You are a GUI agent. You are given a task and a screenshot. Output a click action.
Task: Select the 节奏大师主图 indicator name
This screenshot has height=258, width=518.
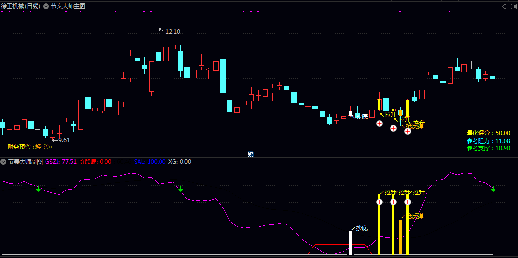coord(68,6)
